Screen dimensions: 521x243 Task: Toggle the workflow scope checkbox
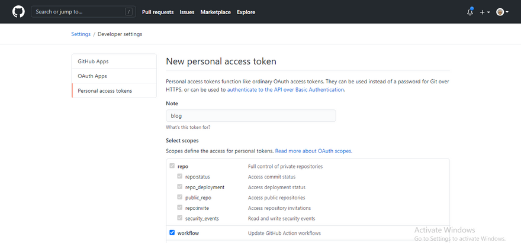coord(172,233)
